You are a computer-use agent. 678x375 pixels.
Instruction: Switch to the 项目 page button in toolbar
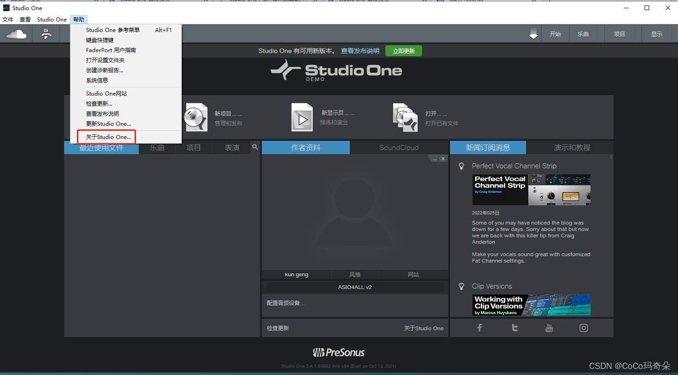619,34
